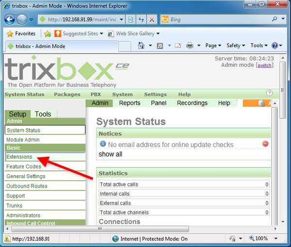Open the Safety menu
The image size is (291, 247).
coord(236,46)
